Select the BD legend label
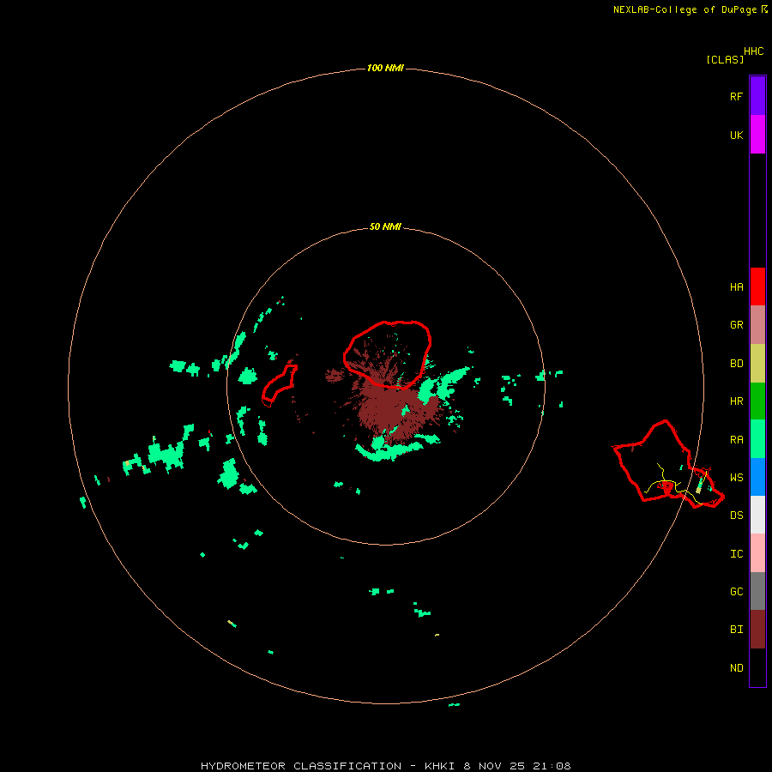 pos(736,364)
